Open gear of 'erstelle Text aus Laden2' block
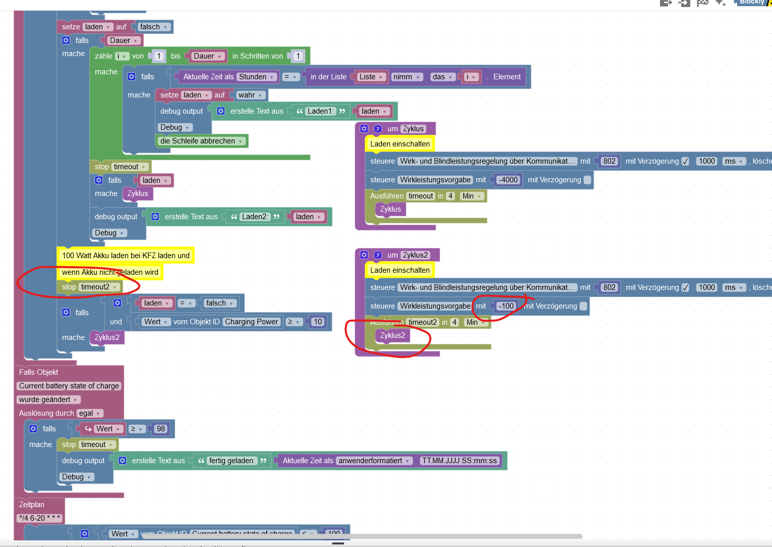Image resolution: width=772 pixels, height=547 pixels. click(x=155, y=217)
